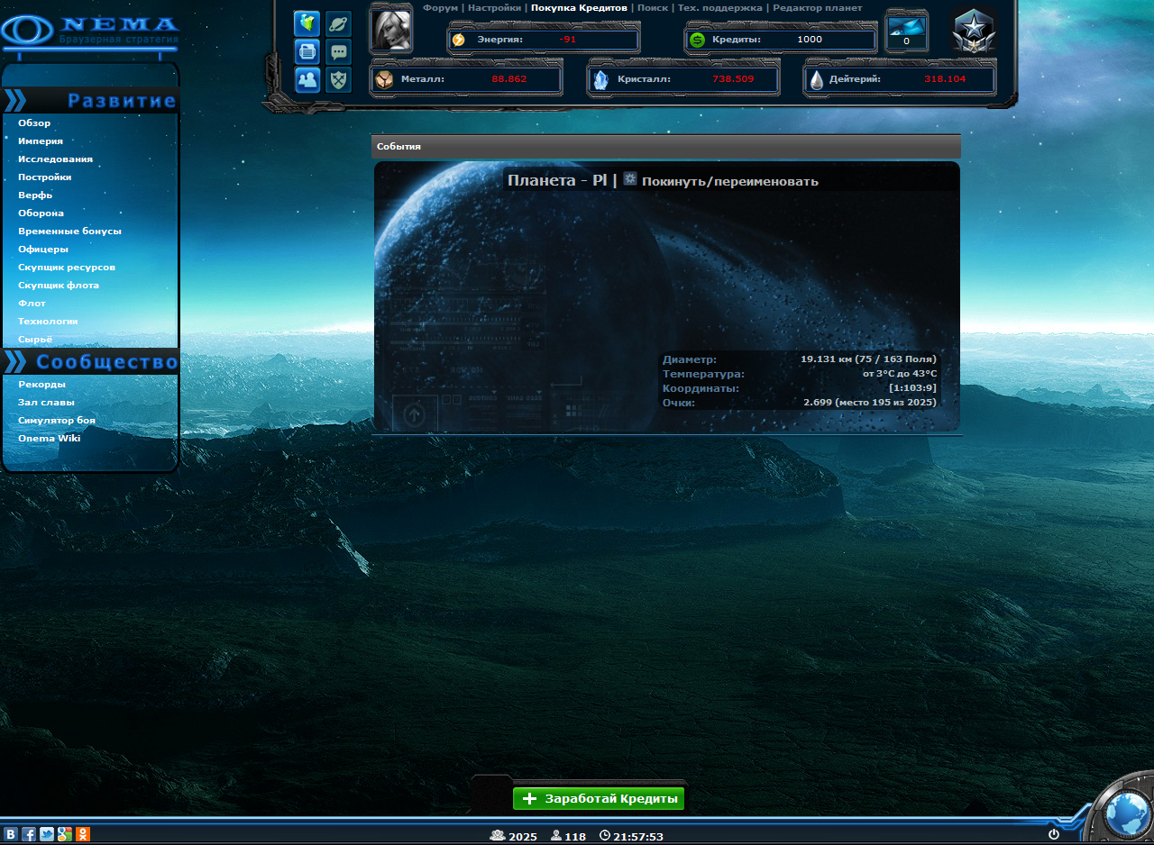Open the shield with crossed swords icon
This screenshot has height=845, width=1154.
click(x=338, y=80)
